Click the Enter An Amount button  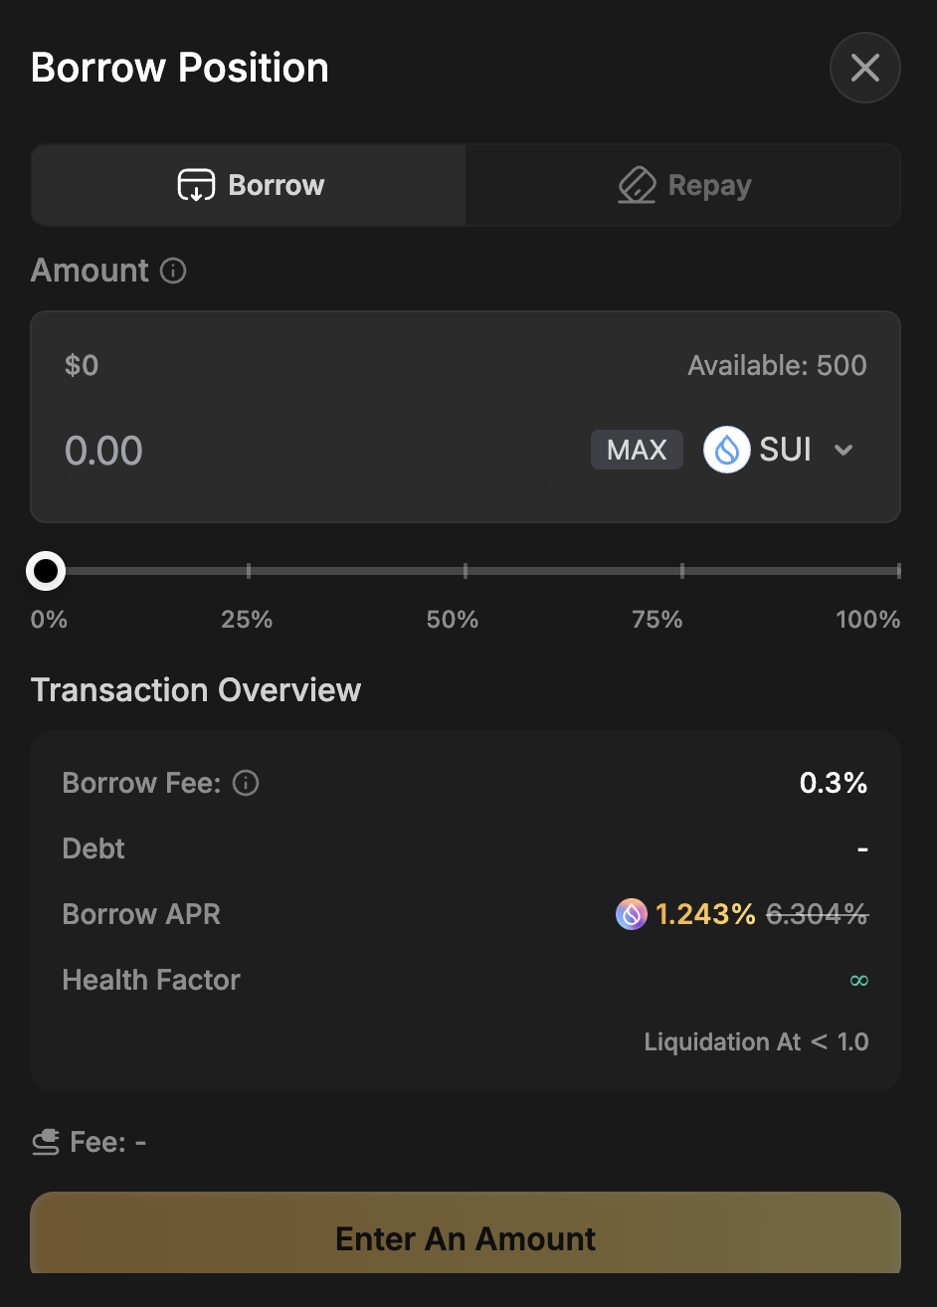point(466,1237)
